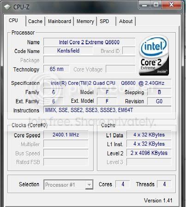This screenshot has width=186, height=207.
Task: Click the empty Bus Speed field
Action: point(66,153)
